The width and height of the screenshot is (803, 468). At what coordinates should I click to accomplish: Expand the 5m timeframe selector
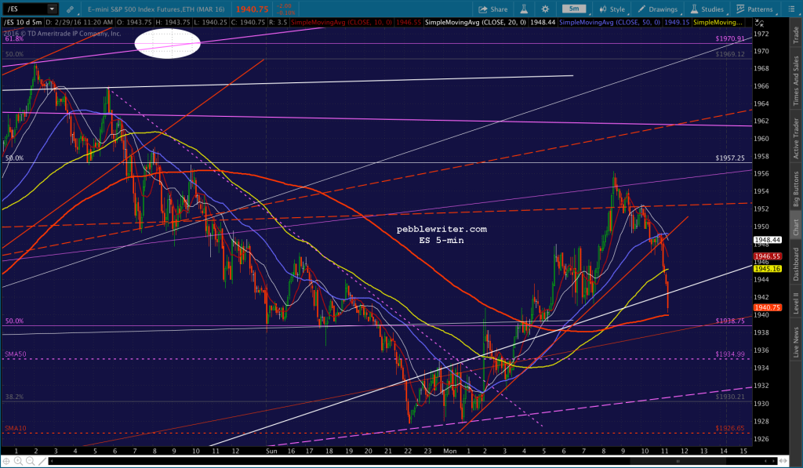pos(574,9)
